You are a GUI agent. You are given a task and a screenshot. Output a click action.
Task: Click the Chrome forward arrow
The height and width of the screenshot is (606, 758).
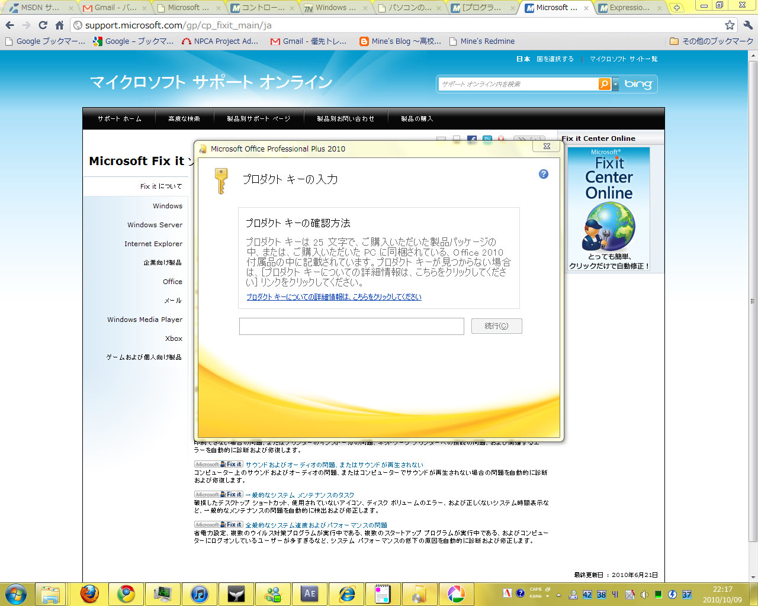(x=26, y=25)
